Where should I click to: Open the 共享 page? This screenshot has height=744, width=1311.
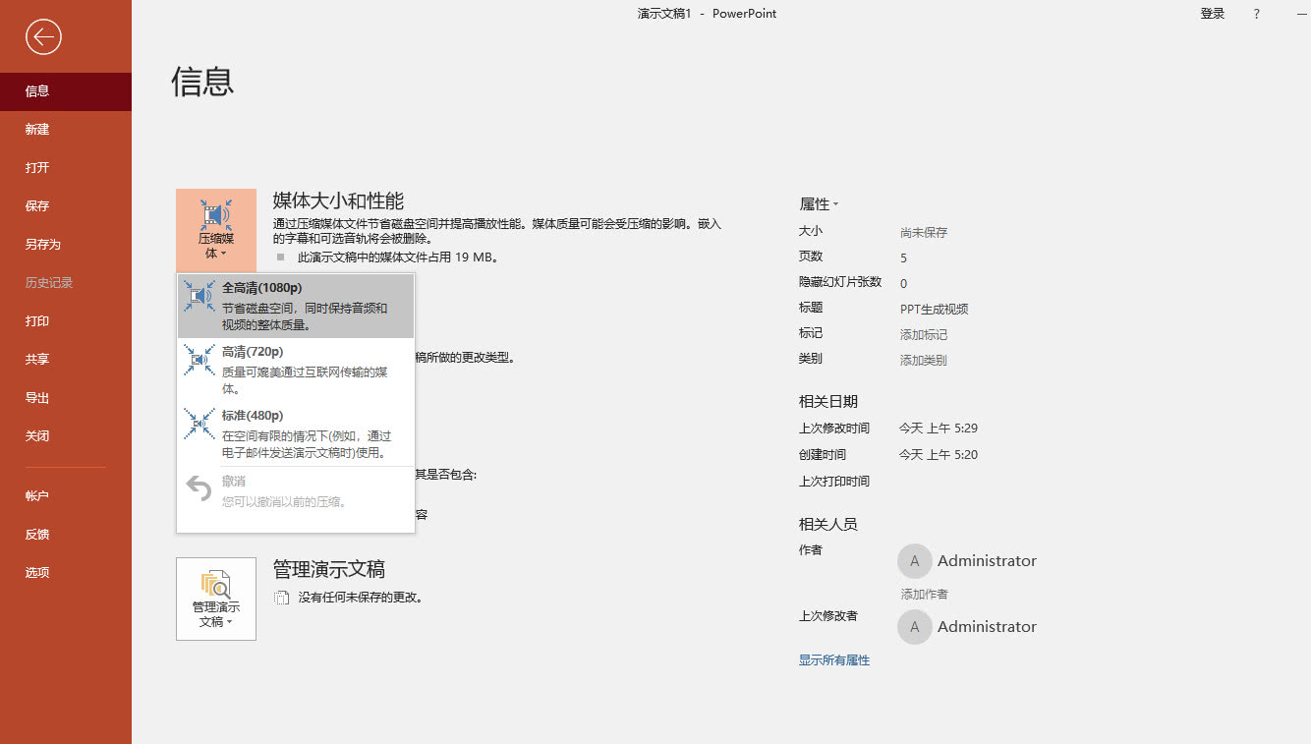(x=66, y=360)
